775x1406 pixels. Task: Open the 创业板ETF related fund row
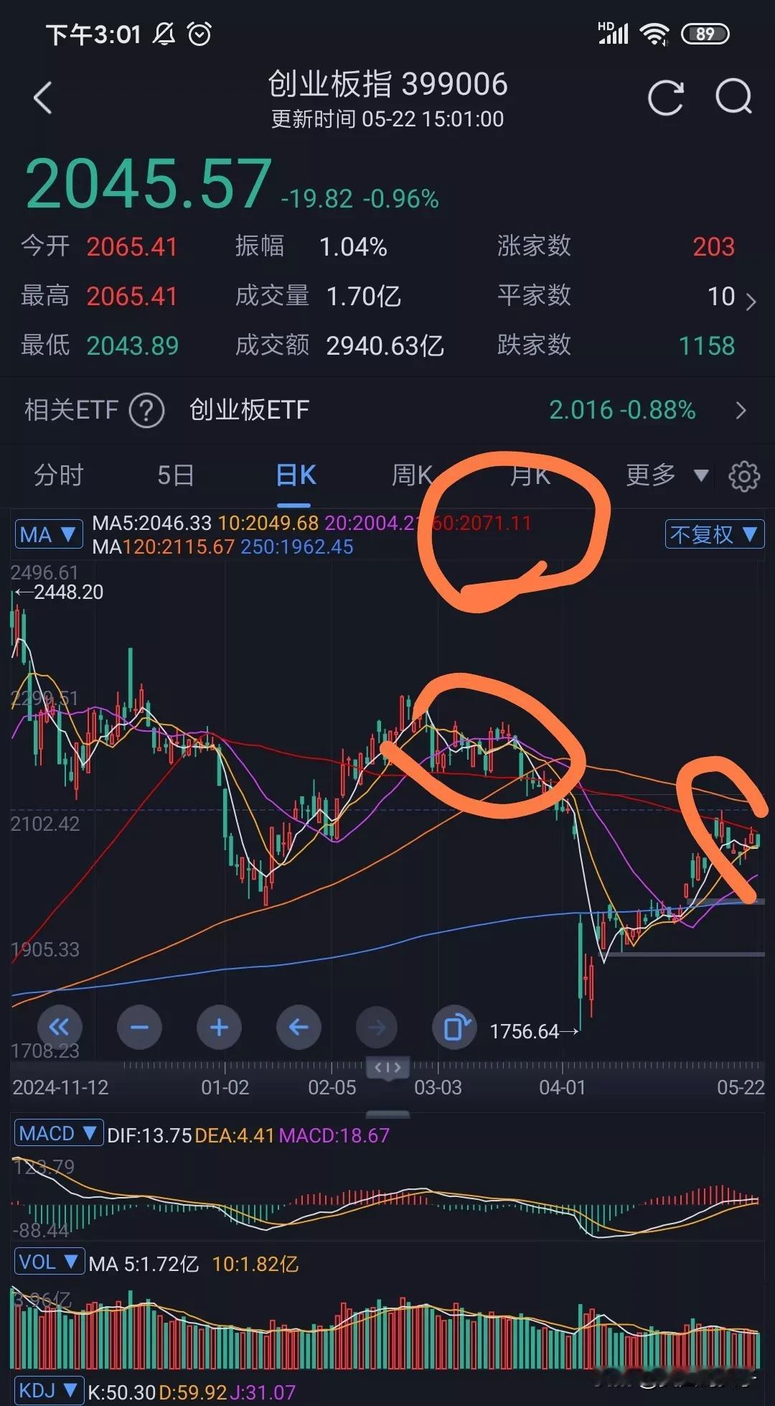click(387, 411)
